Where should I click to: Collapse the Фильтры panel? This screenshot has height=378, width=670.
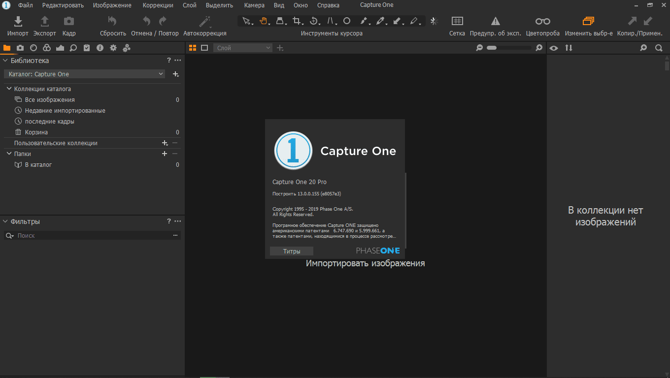click(x=5, y=221)
